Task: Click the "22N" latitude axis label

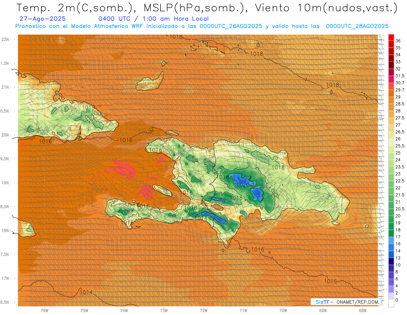Action: 6,39
